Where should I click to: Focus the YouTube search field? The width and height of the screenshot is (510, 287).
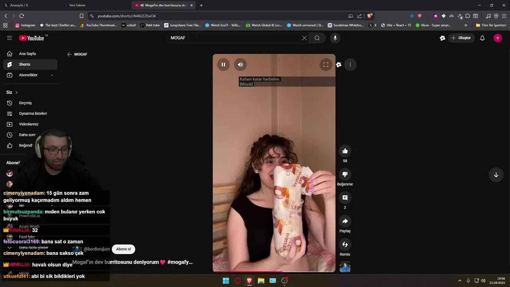235,38
